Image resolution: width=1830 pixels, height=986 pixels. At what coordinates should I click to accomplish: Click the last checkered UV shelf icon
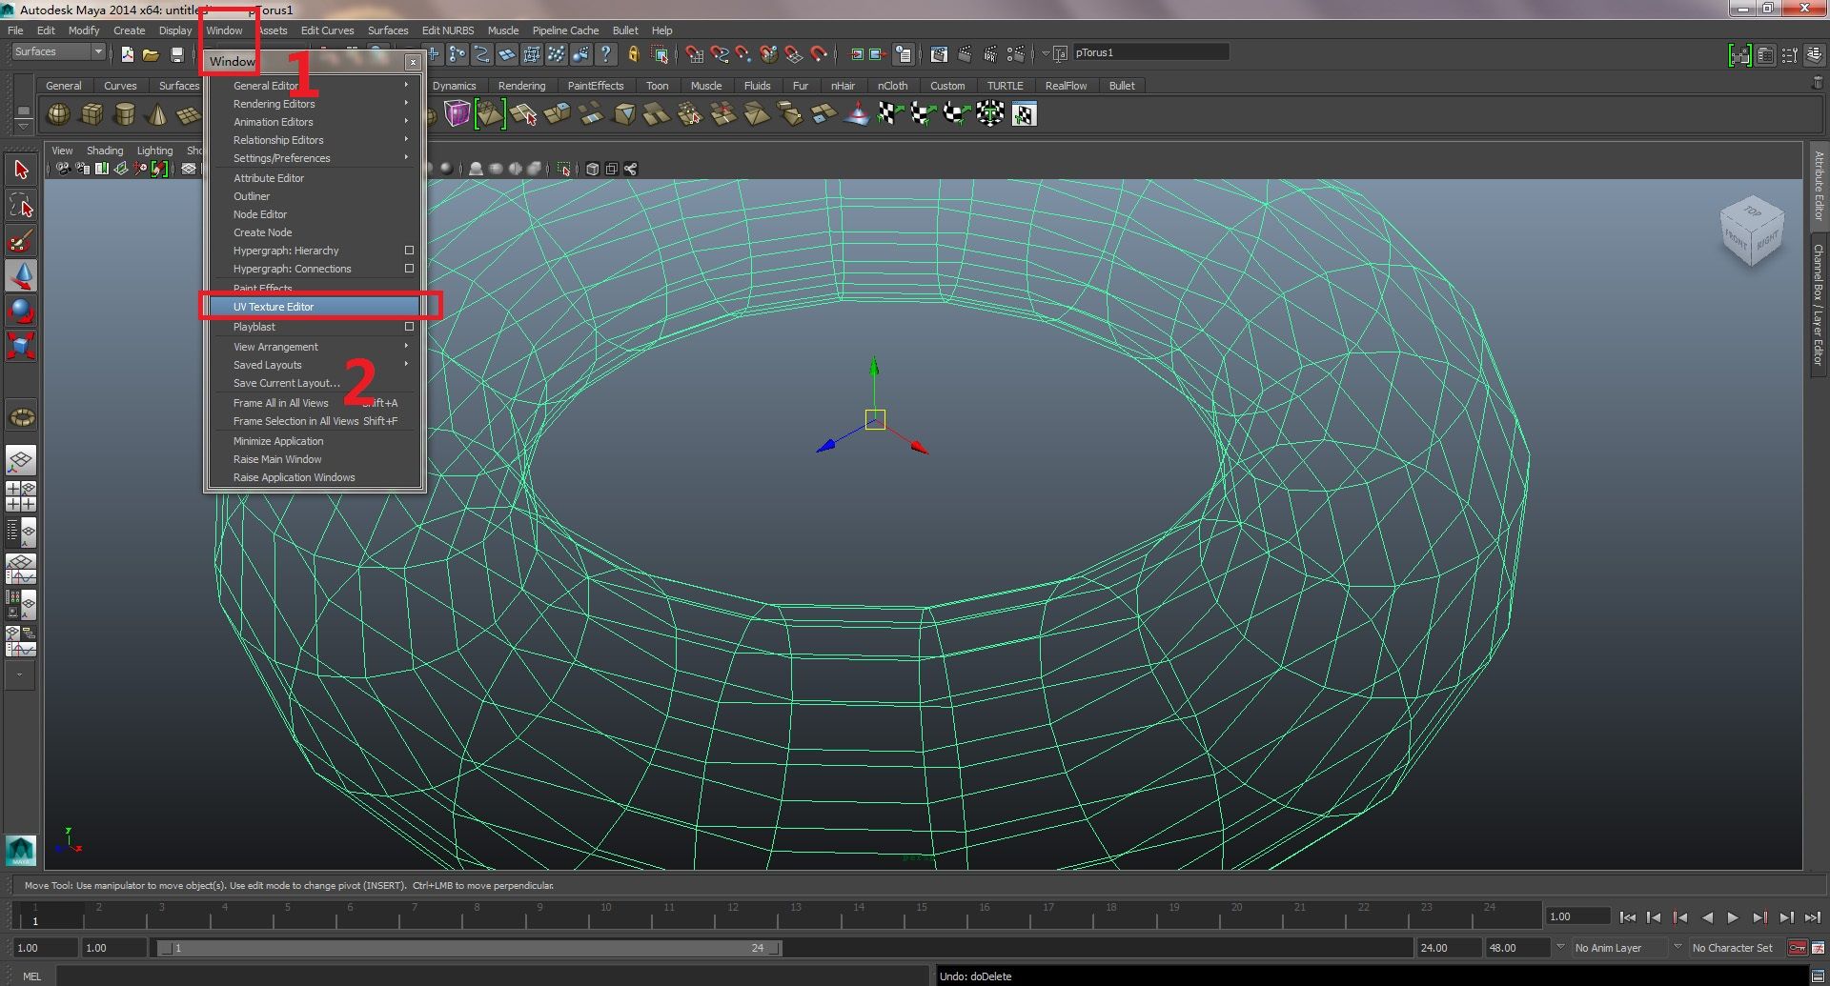pos(1024,114)
